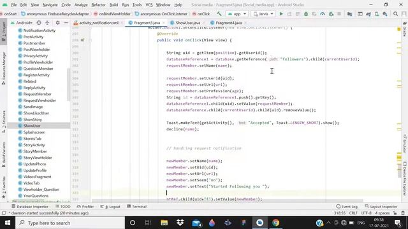Click the Search Everywhere magnifier icon
Image resolution: width=408 pixels, height=229 pixels.
pos(395,14)
